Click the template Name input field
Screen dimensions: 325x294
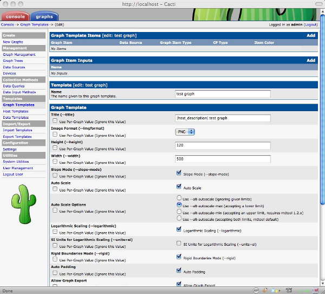223,94
